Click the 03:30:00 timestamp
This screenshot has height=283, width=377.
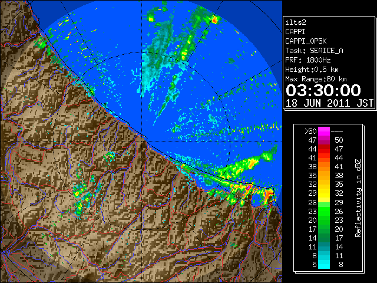pyautogui.click(x=323, y=90)
